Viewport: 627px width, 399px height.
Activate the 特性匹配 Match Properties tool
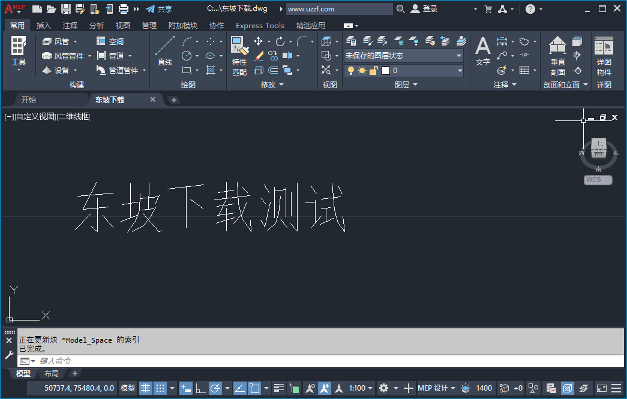tap(239, 53)
